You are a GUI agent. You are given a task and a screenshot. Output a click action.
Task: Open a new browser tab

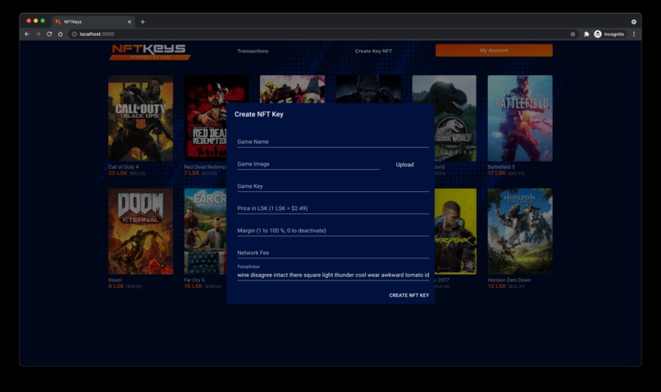tap(143, 22)
